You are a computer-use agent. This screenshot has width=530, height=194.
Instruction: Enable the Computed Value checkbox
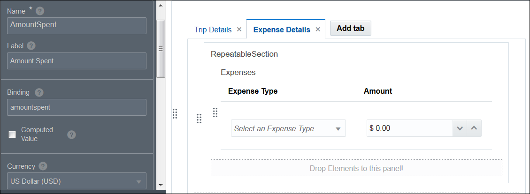13,134
